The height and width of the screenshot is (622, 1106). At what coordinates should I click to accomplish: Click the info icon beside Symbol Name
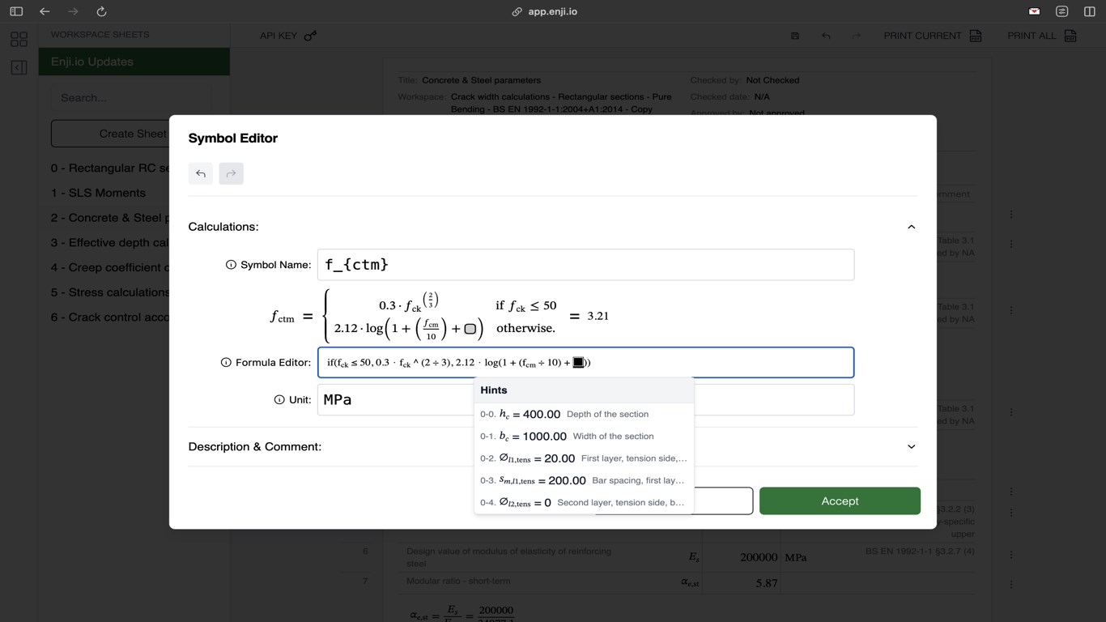click(x=231, y=265)
